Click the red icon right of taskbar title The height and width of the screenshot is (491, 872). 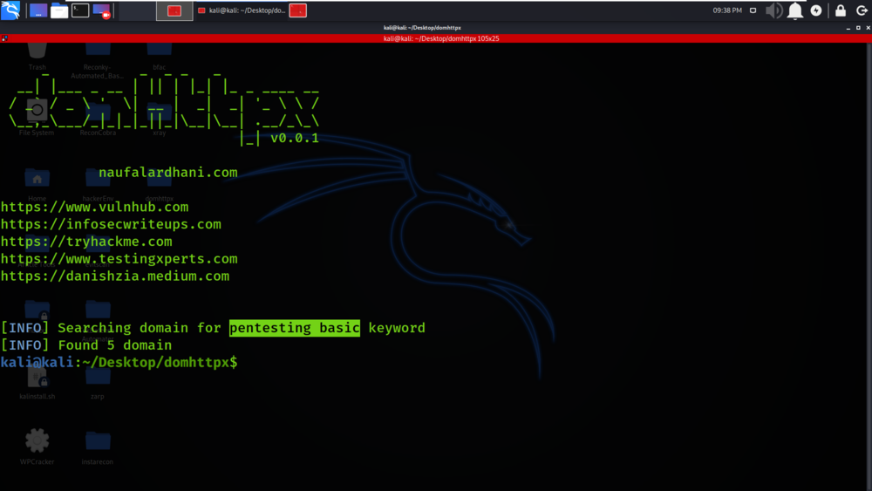pos(298,10)
